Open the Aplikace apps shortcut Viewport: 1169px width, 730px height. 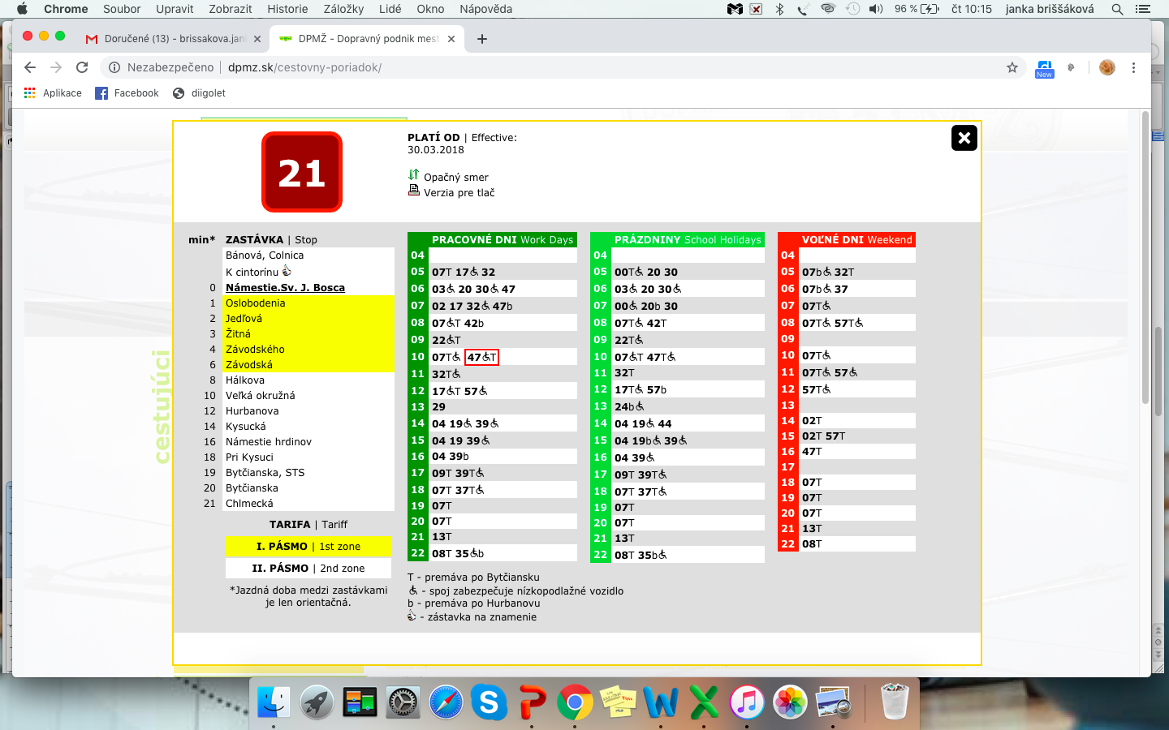click(x=53, y=93)
